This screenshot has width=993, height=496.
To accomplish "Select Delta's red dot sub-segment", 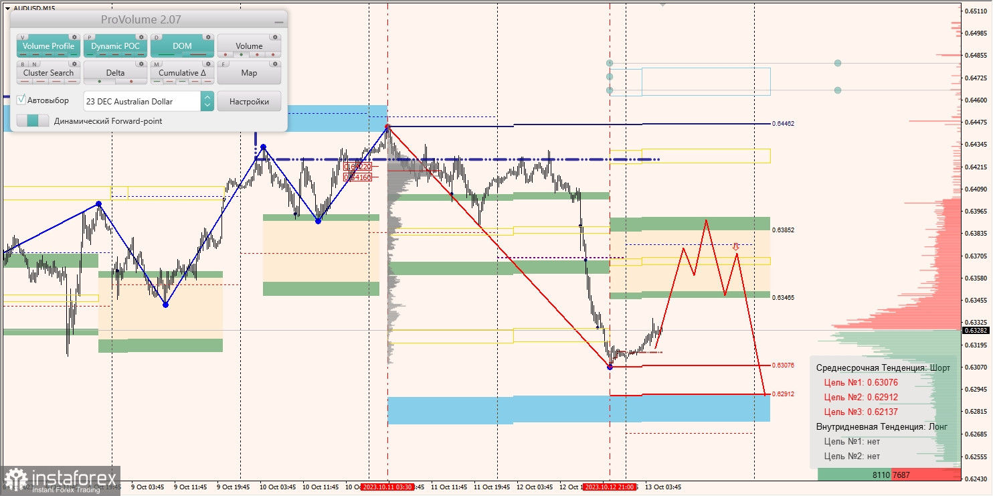I will [131, 81].
